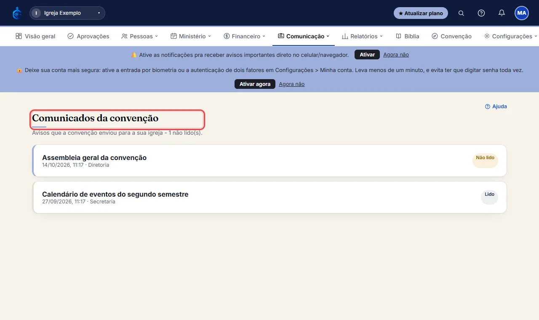Image resolution: width=539 pixels, height=320 pixels.
Task: Click the Bíblia book icon
Action: (x=399, y=36)
